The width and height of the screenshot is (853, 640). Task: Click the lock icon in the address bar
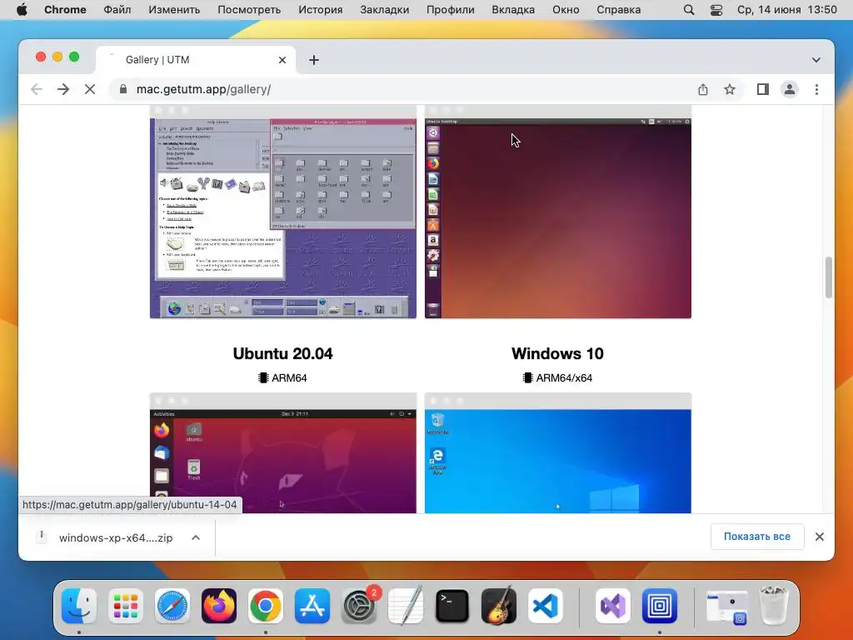[123, 89]
